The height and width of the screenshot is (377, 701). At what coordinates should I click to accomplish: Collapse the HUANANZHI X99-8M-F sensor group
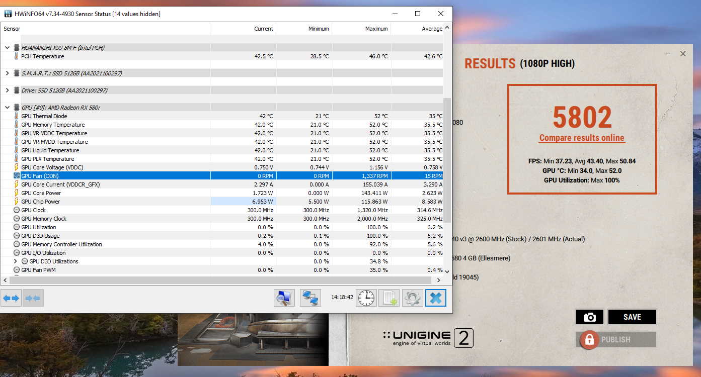7,48
